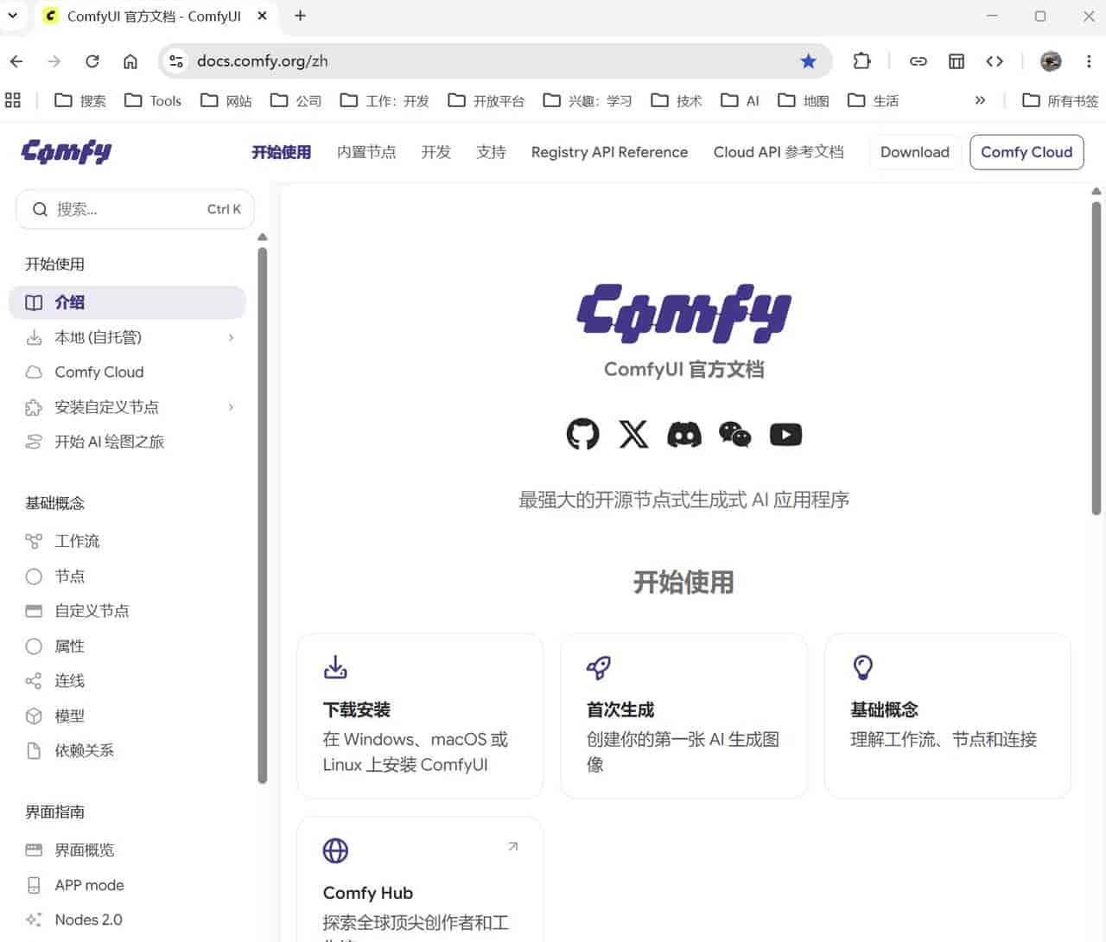Open the 搜索 bookmarks folder
This screenshot has height=942, width=1106.
pyautogui.click(x=80, y=100)
